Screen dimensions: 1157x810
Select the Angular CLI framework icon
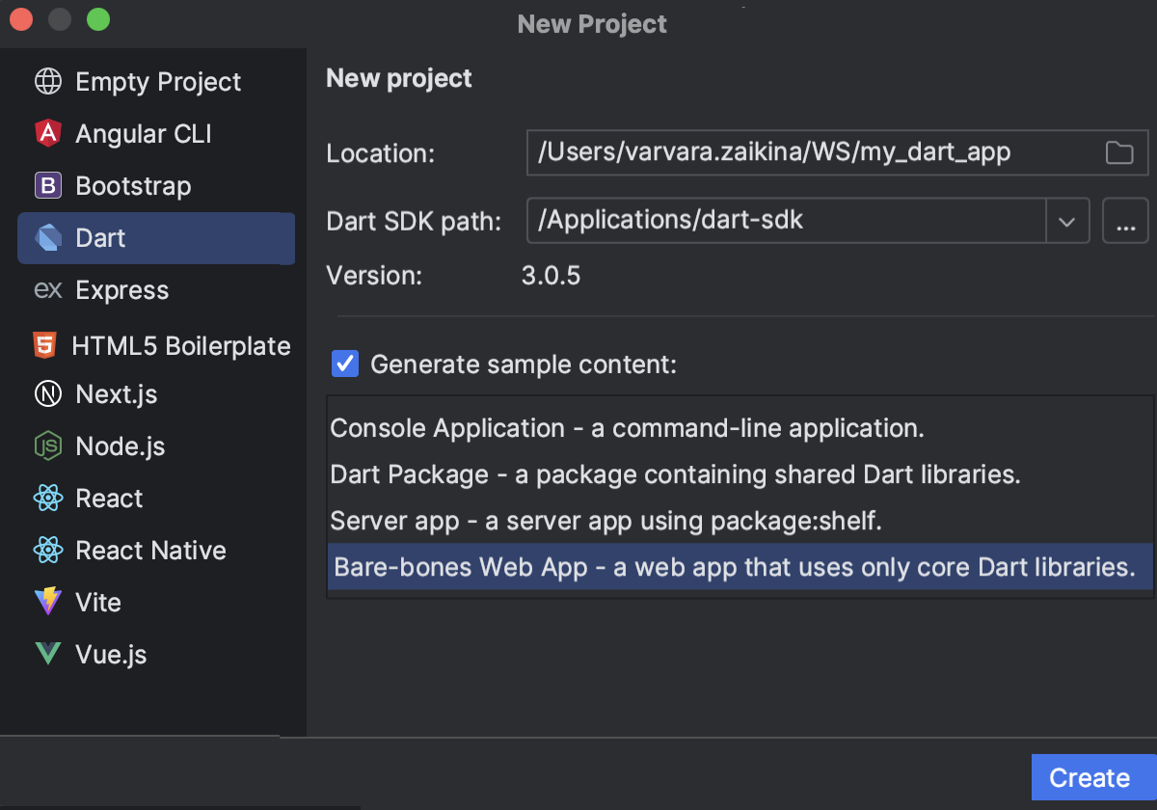[48, 134]
